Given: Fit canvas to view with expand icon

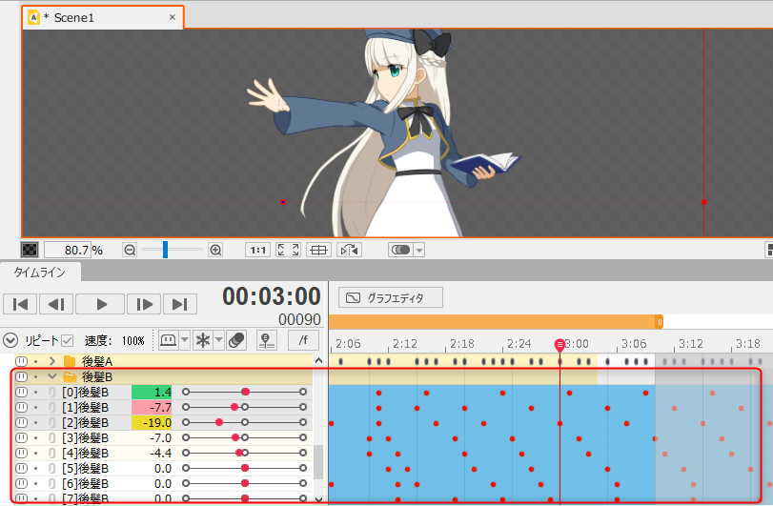Looking at the screenshot, I should (x=287, y=250).
